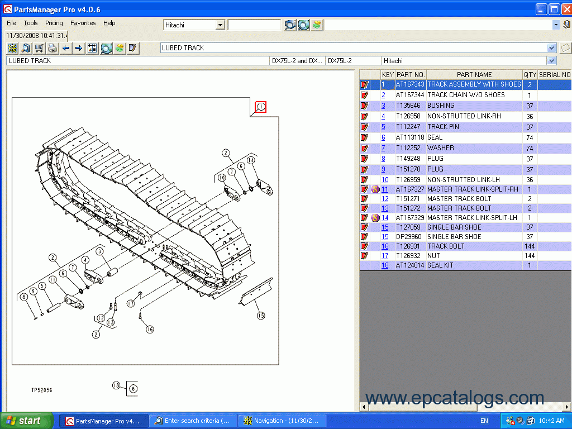Click key link 5 for TRACK PIN

click(x=383, y=127)
